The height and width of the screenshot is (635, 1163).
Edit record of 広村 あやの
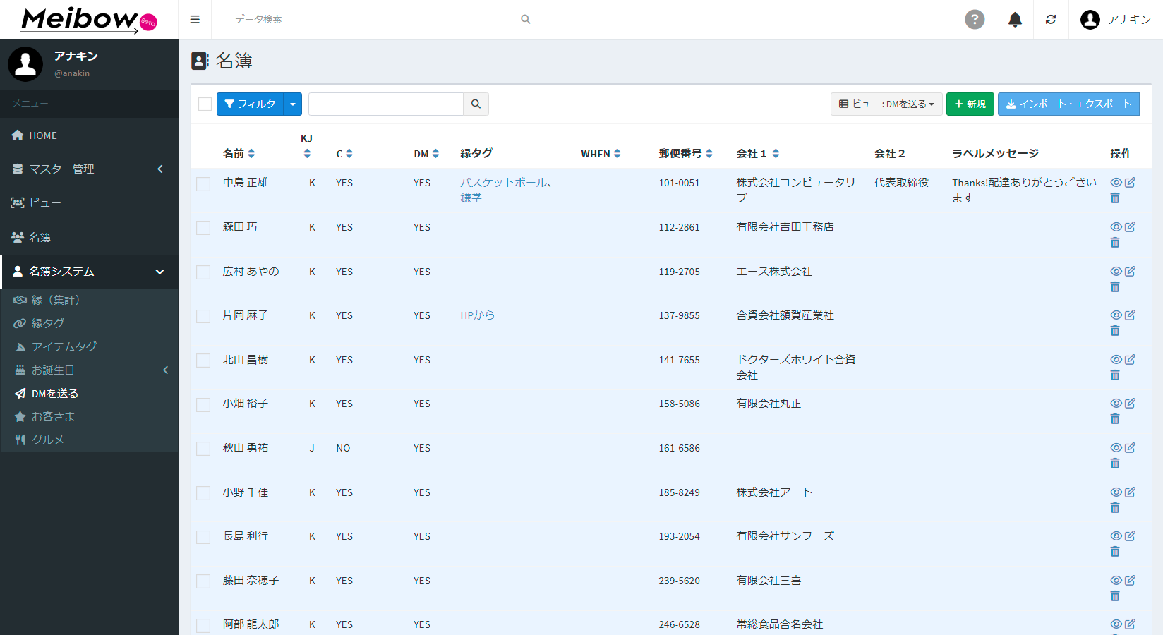tap(1130, 272)
